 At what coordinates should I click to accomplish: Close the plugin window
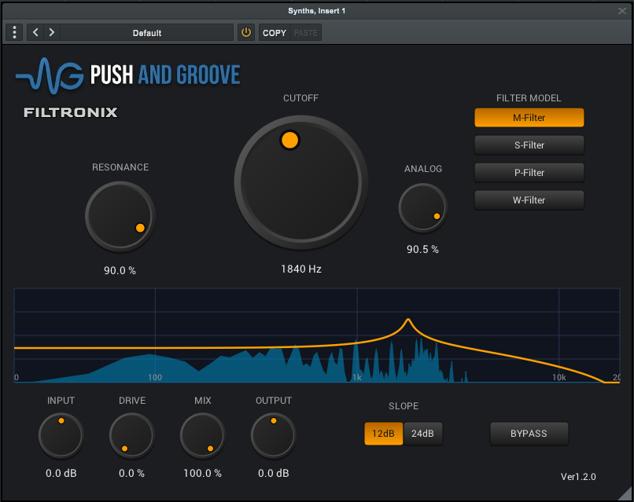622,11
